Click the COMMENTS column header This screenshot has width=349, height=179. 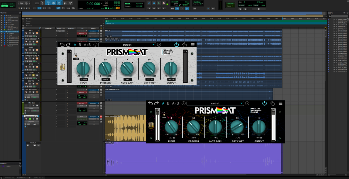pos(49,28)
